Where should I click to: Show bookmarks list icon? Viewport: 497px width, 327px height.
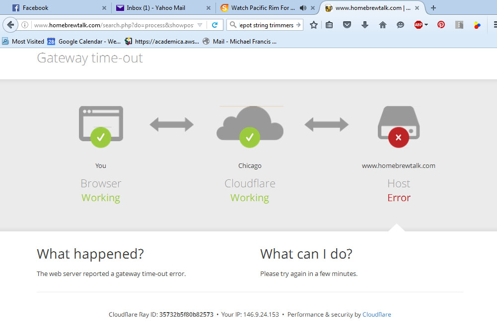click(329, 25)
